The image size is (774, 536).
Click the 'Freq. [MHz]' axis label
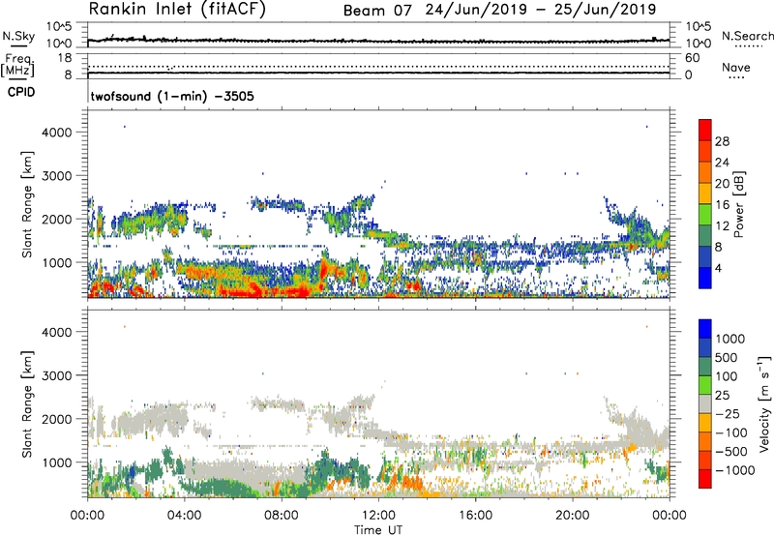[x=17, y=66]
